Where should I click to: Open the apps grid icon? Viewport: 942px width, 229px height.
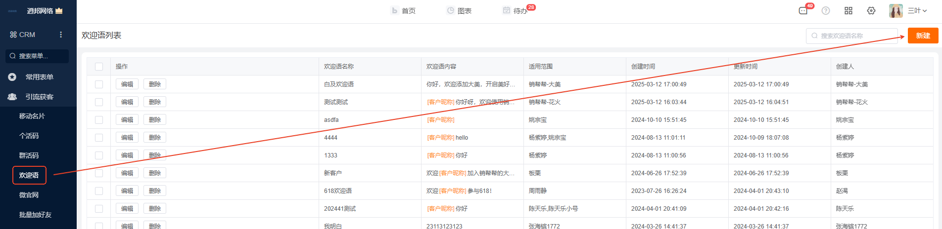point(848,11)
